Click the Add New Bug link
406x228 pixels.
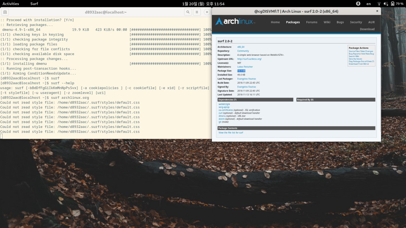[x=368, y=54]
